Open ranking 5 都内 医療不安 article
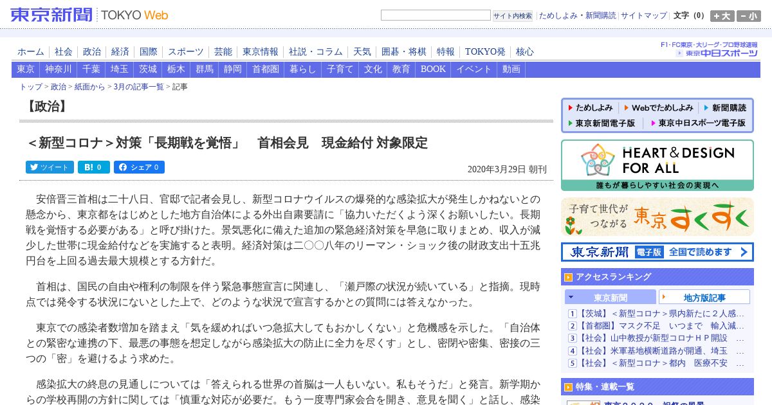772x405 pixels. 662,363
